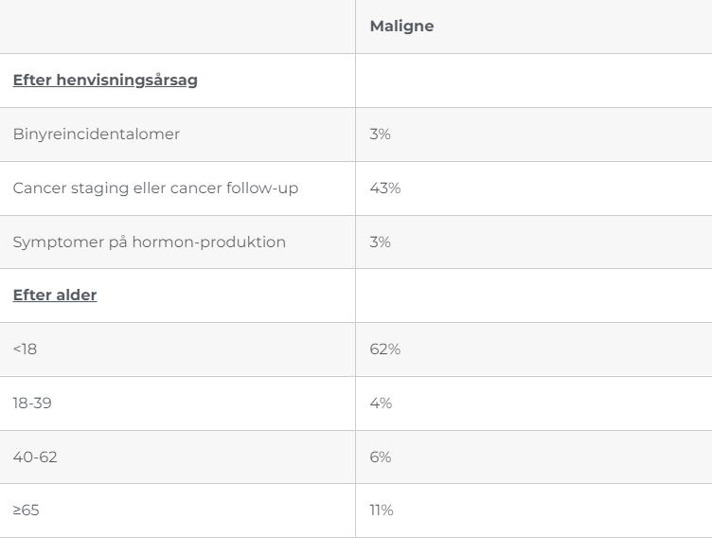
Task: Click the empty cell beside Efter alder
Action: tap(533, 296)
